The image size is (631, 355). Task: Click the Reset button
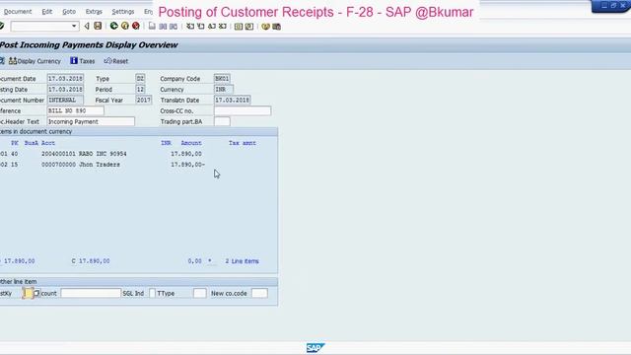click(116, 61)
